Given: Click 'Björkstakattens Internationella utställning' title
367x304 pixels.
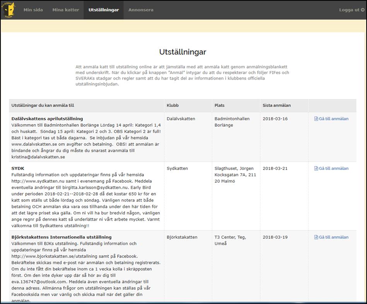Looking at the screenshot, I should [61, 237].
